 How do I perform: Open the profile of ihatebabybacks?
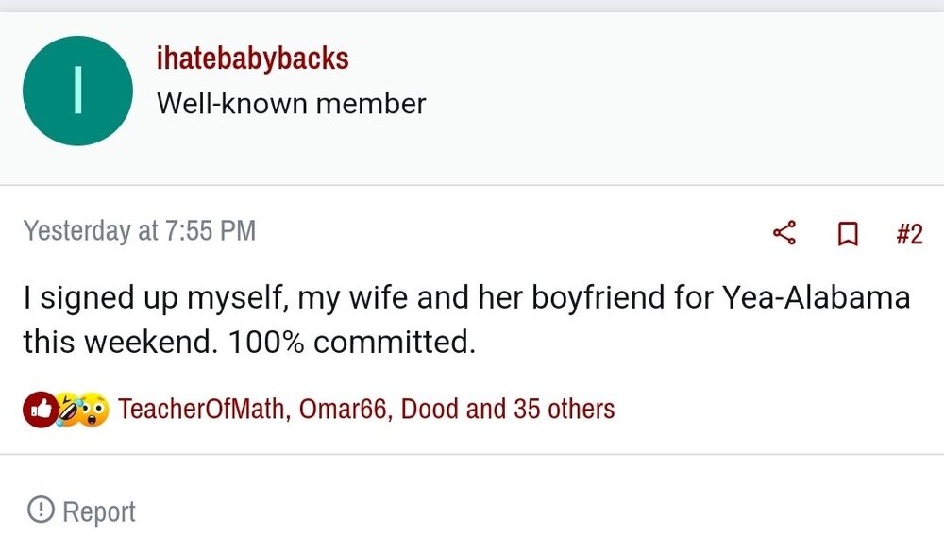pyautogui.click(x=251, y=57)
